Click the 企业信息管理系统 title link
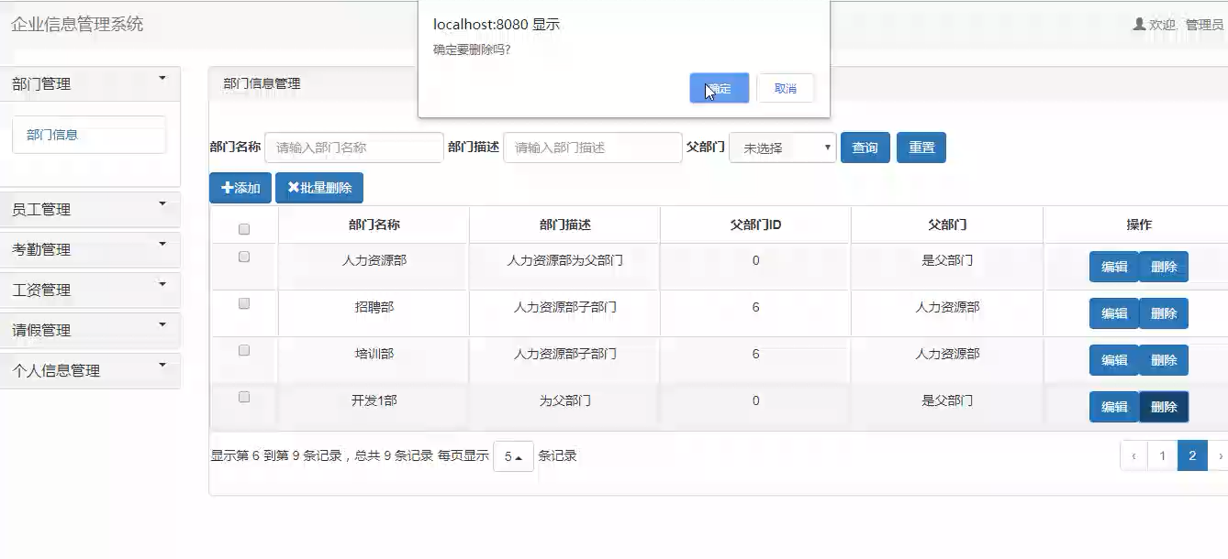 77,25
